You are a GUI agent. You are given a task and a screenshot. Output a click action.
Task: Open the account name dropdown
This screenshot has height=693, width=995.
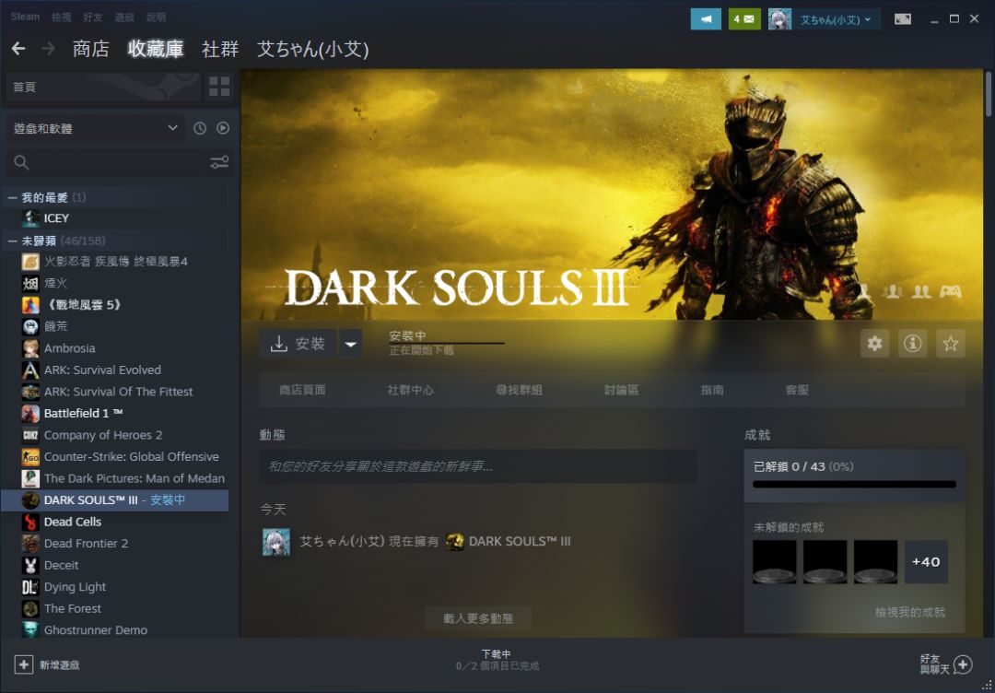pyautogui.click(x=837, y=19)
